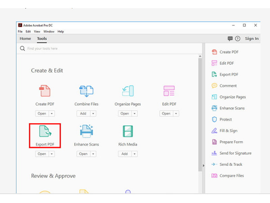The image size is (270, 203).
Task: Expand dropdown arrow beside Combine Files Add
Action: point(93,114)
